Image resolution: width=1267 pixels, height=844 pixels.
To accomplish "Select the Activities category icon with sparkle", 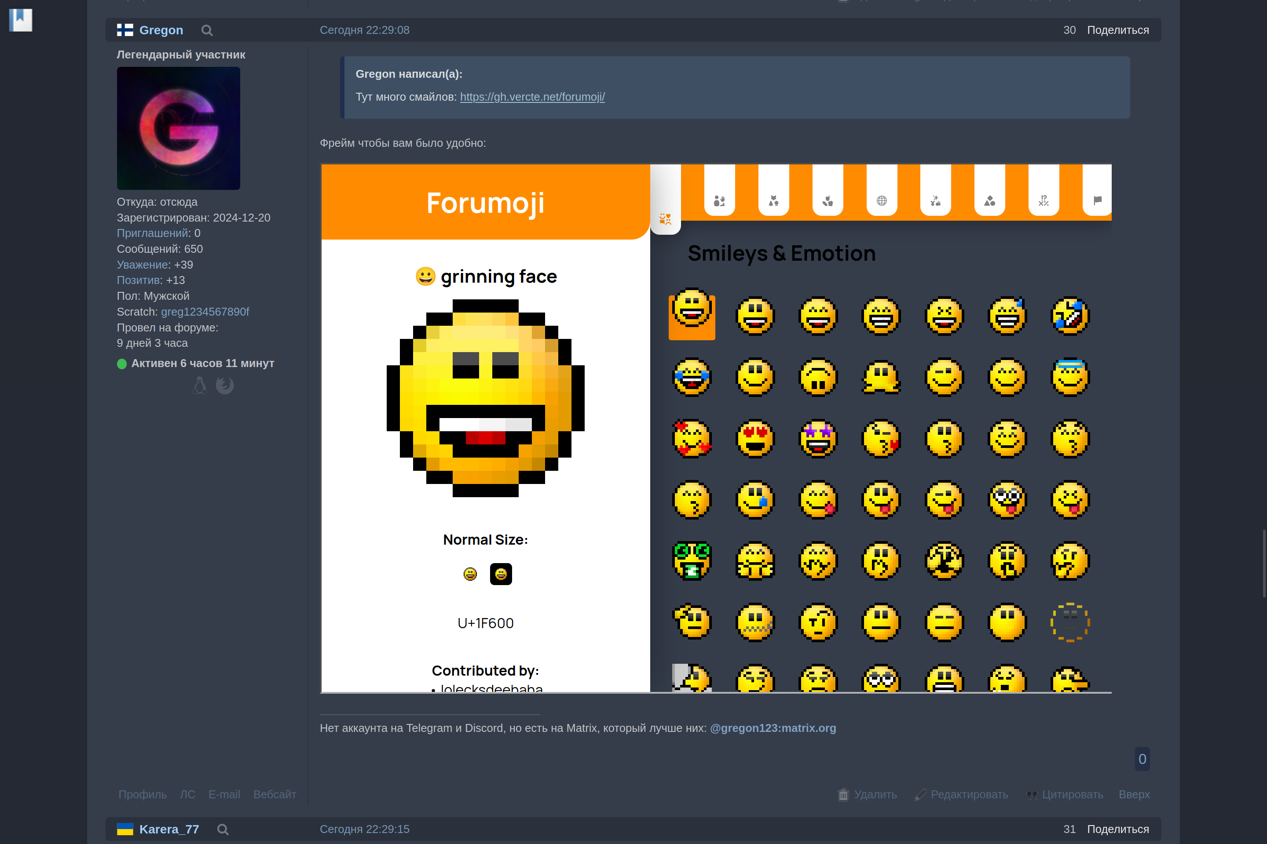I will pos(935,200).
